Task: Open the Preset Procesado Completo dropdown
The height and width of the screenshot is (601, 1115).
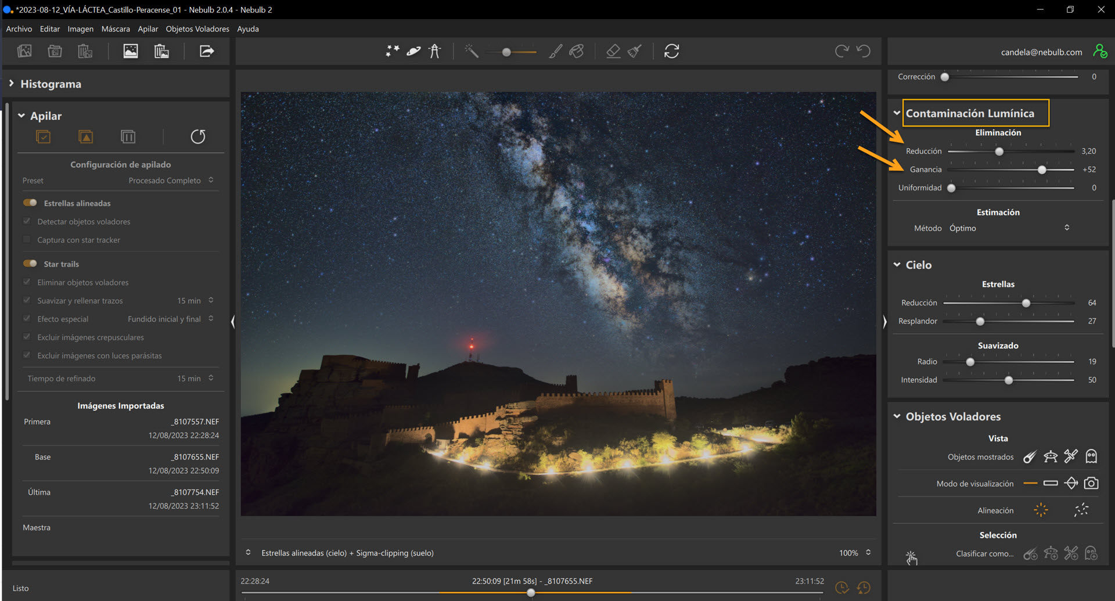Action: tap(171, 181)
